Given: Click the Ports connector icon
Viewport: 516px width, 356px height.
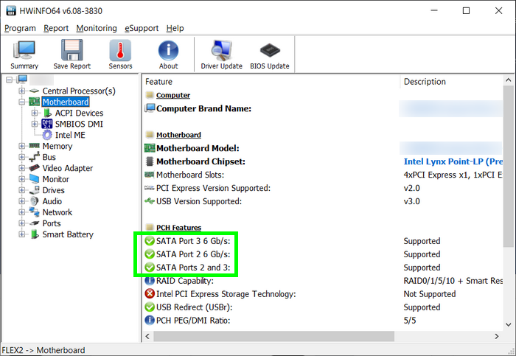Looking at the screenshot, I should coord(34,223).
